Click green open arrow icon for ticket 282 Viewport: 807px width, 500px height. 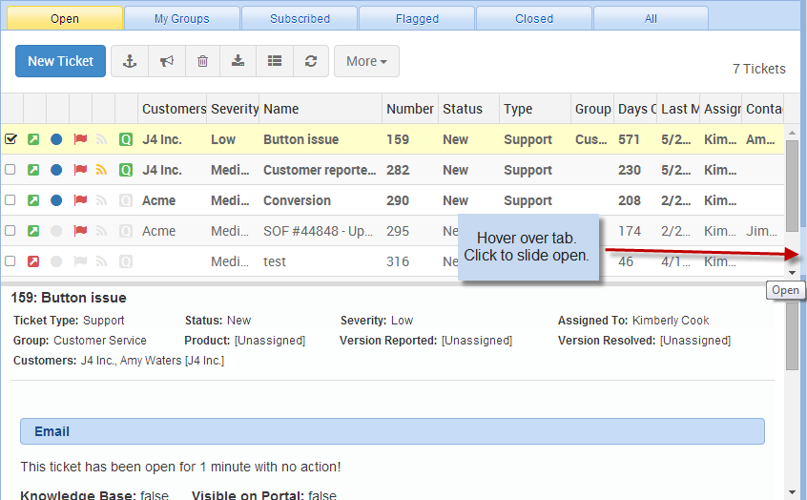pyautogui.click(x=33, y=170)
